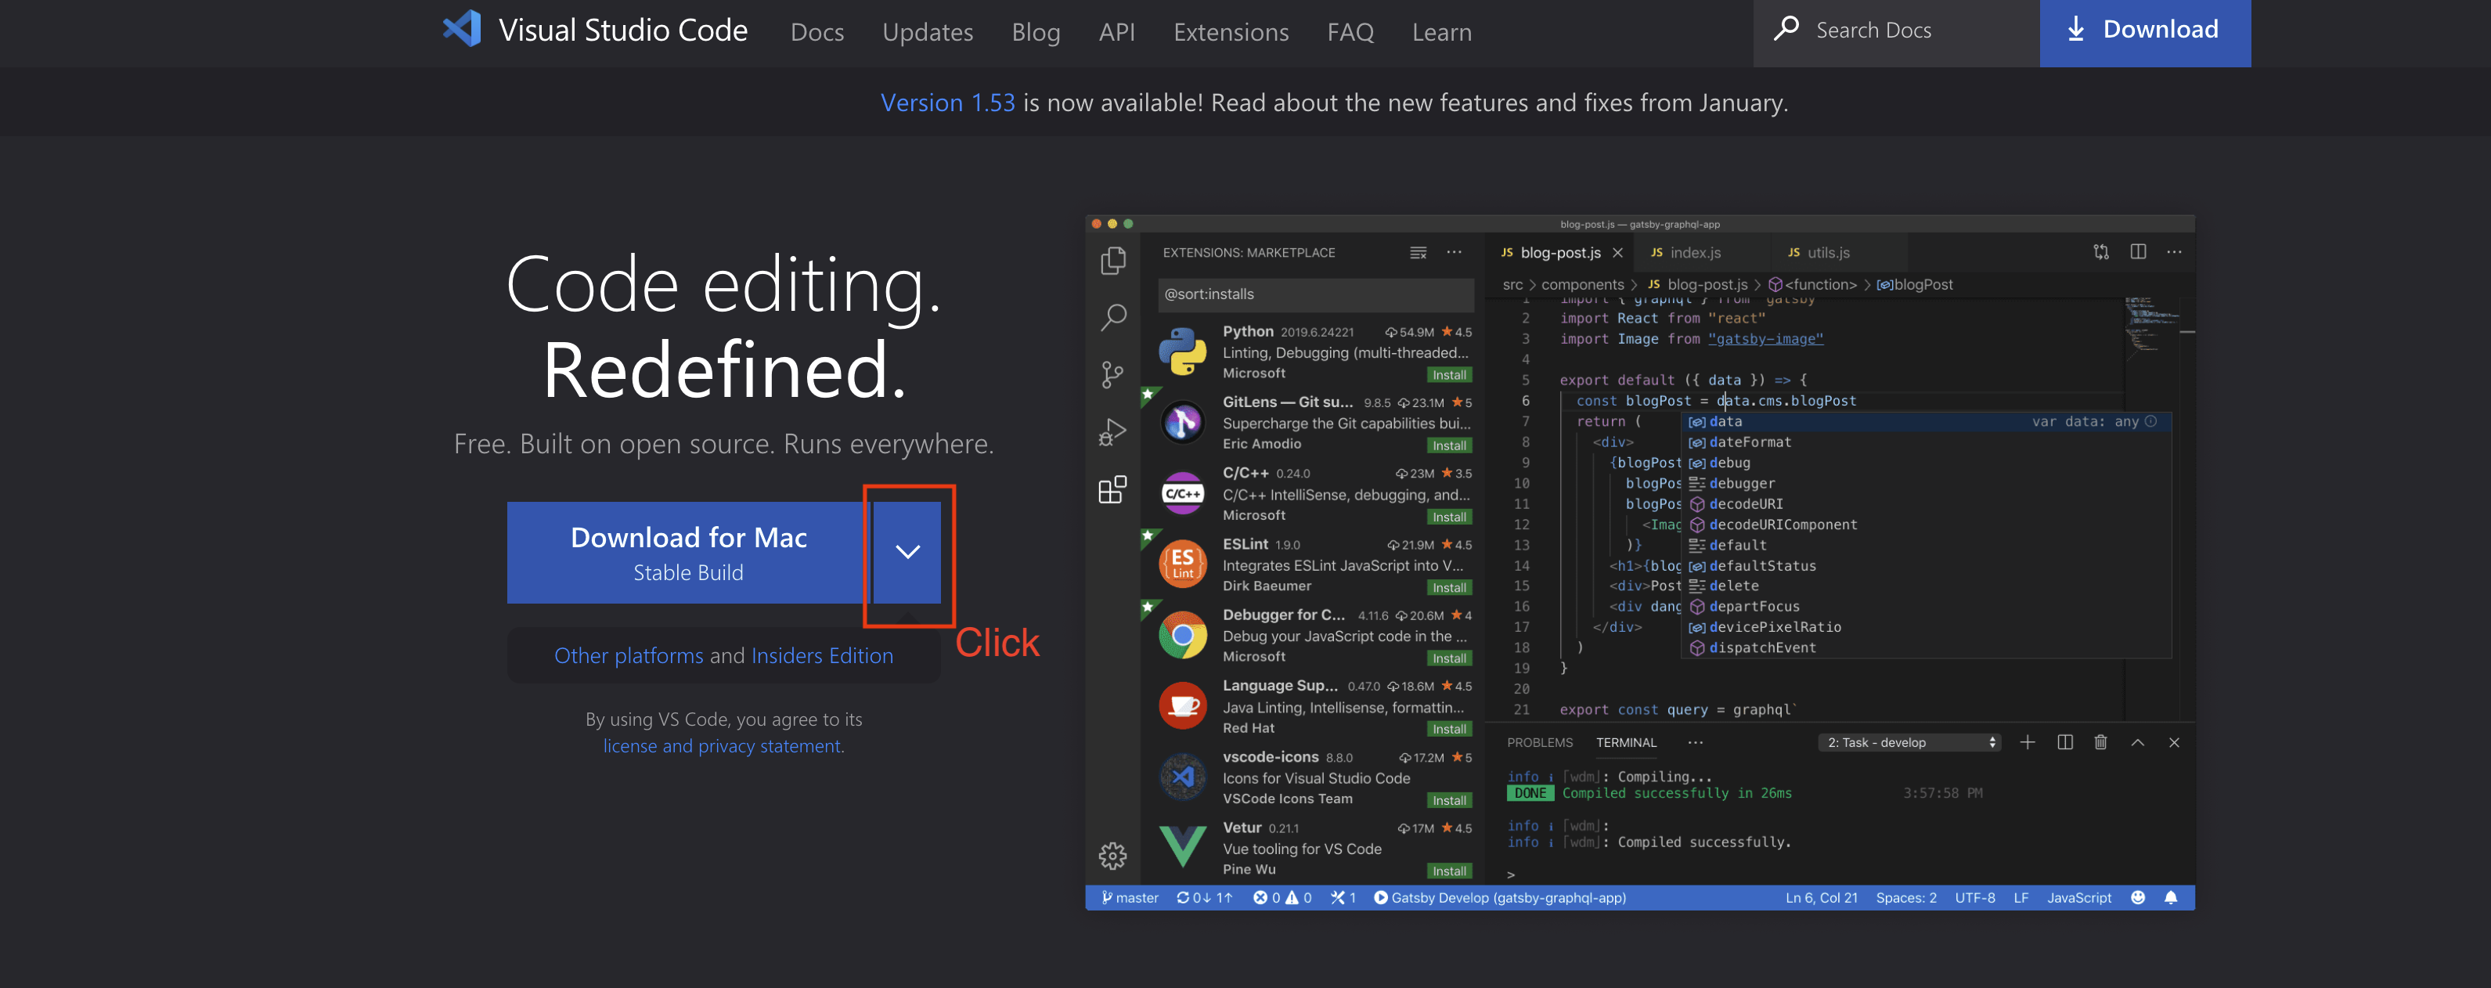
Task: Click the Vetur extension icon
Action: coord(1183,847)
